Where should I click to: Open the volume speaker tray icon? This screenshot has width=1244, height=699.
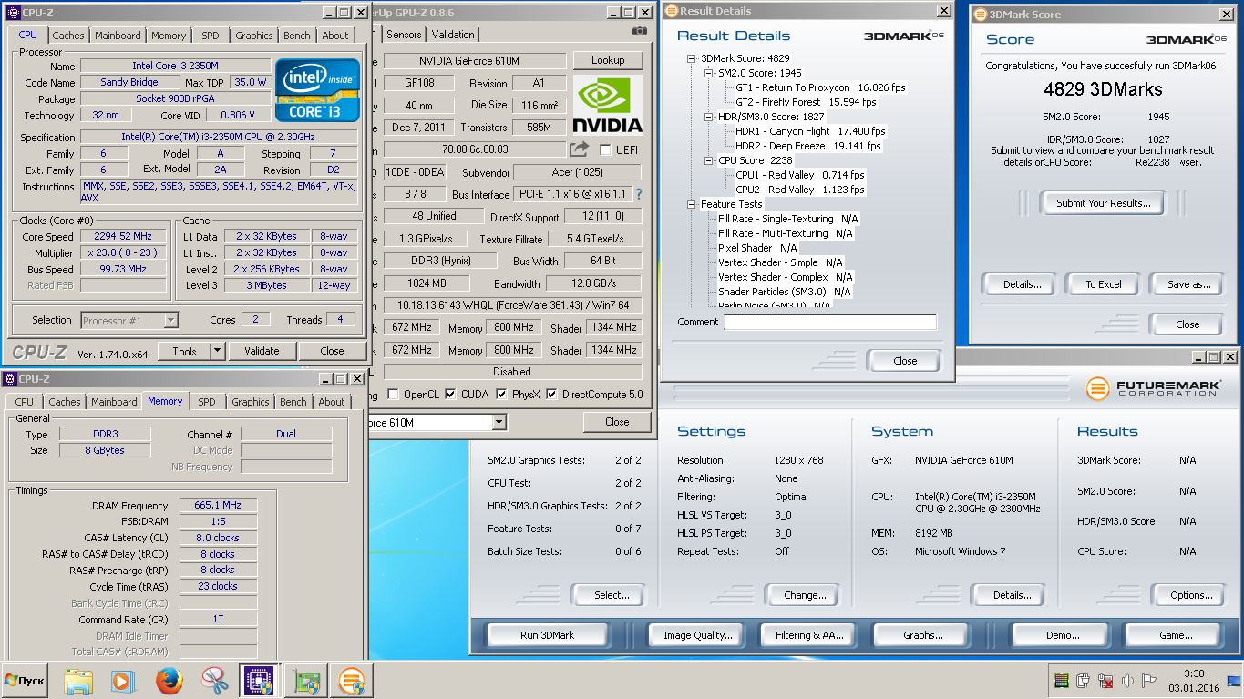point(1127,681)
